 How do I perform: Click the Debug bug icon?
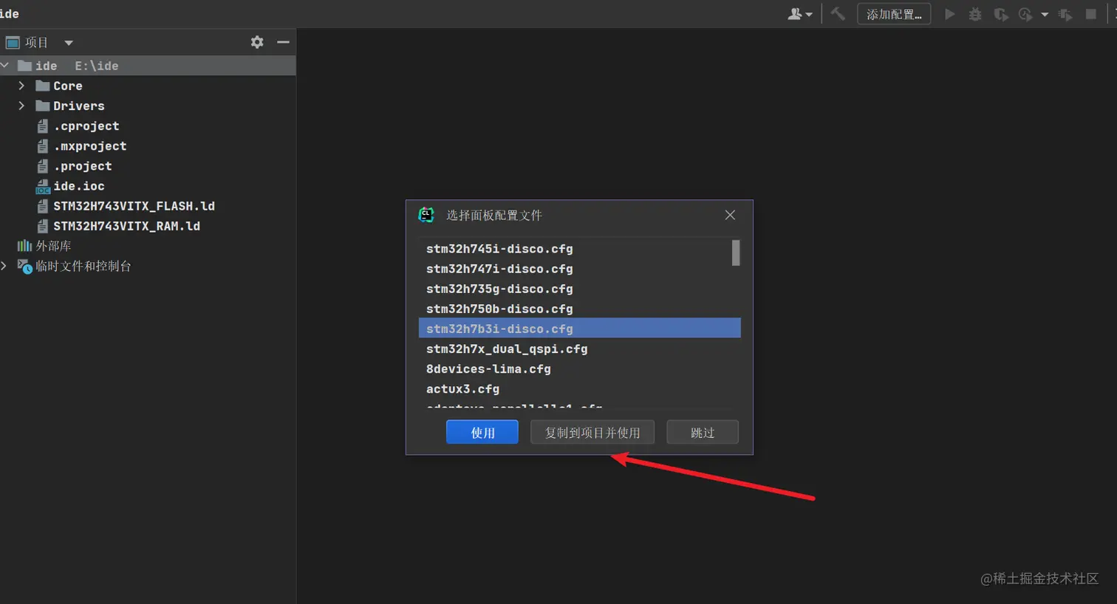click(975, 14)
